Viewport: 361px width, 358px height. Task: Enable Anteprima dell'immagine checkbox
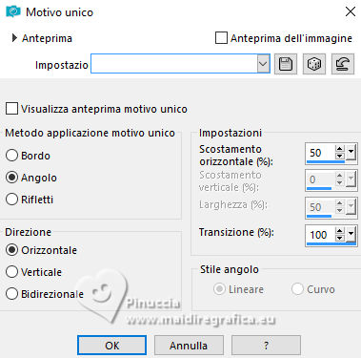(221, 38)
